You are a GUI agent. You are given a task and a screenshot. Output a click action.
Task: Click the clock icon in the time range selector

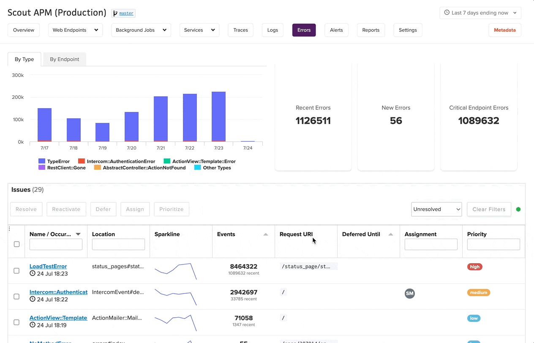(447, 13)
